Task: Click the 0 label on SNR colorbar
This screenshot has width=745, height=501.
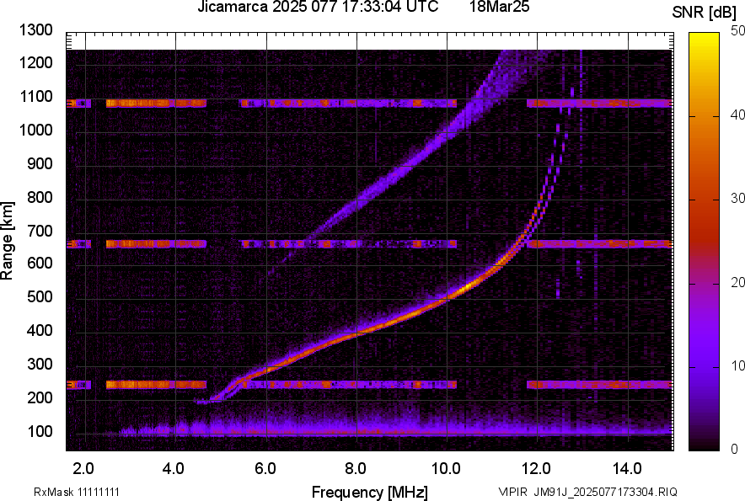Action: [x=735, y=449]
